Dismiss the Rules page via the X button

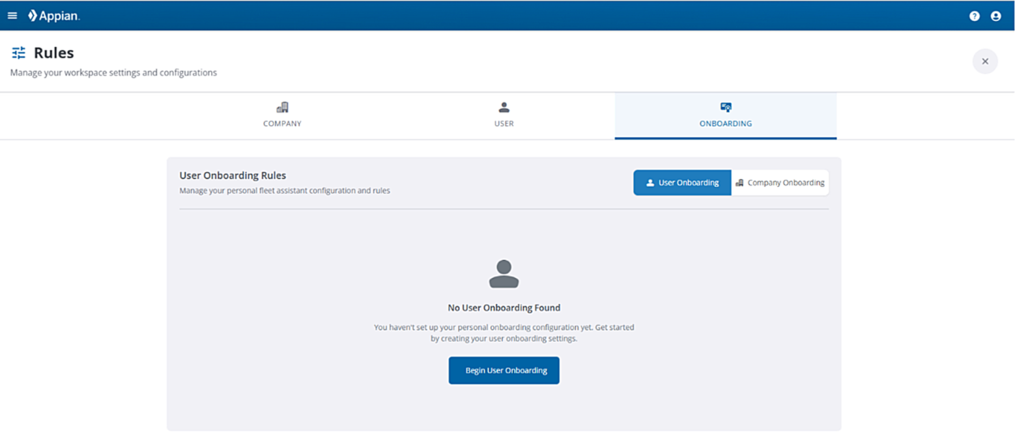tap(985, 61)
